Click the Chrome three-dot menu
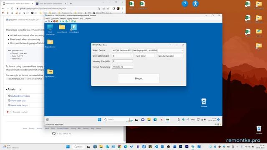This screenshot has width=267, height=150. 123,8
